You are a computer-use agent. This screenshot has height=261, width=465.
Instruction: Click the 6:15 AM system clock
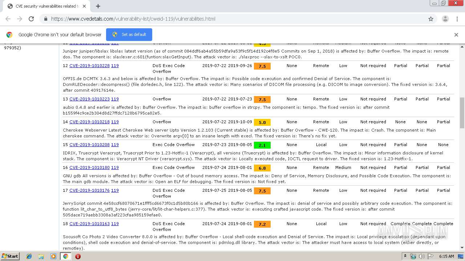click(x=446, y=256)
